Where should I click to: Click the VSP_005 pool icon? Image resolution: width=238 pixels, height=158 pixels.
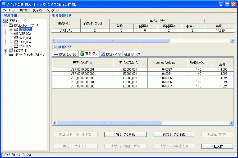pos(16,46)
